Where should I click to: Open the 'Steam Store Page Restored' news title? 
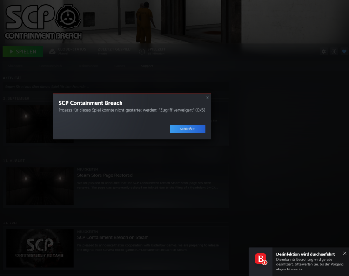click(105, 175)
